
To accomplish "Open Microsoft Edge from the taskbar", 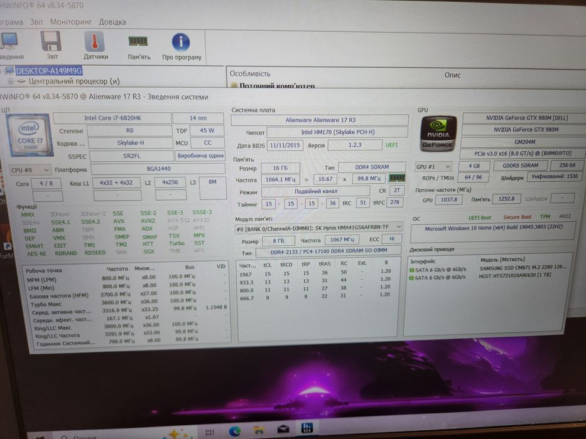I will coord(235,431).
